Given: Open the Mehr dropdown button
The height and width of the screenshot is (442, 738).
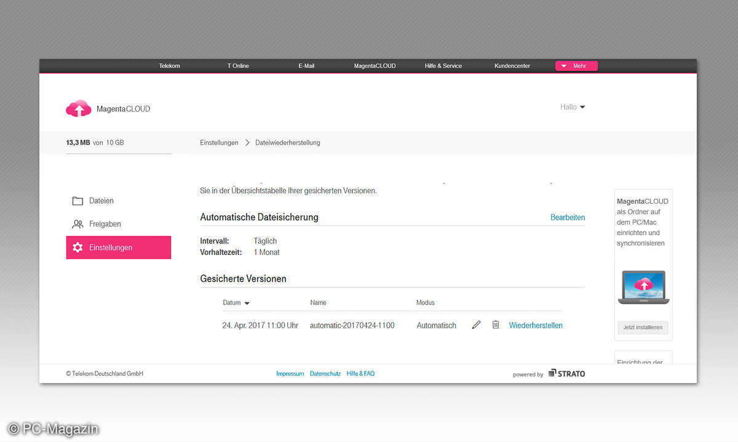Looking at the screenshot, I should pos(576,66).
